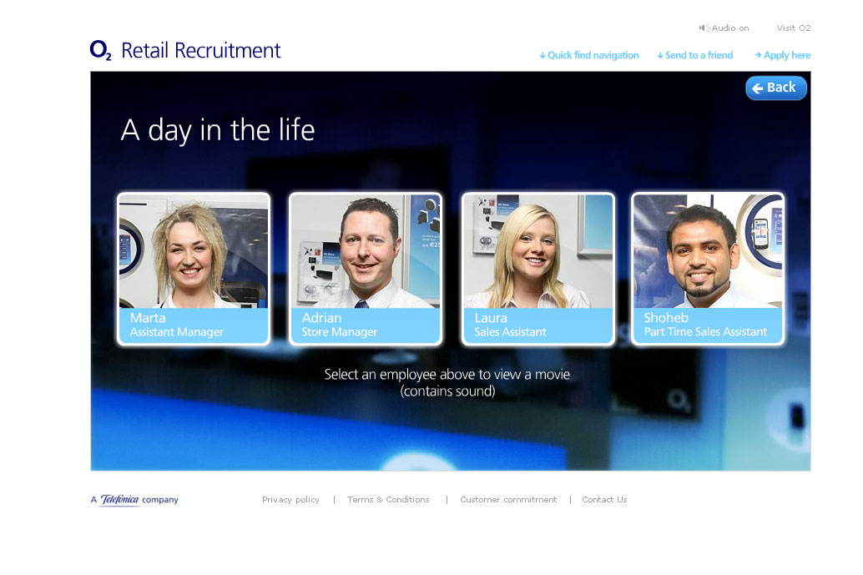Click the Back button
Screen dimensions: 863x575
776,88
